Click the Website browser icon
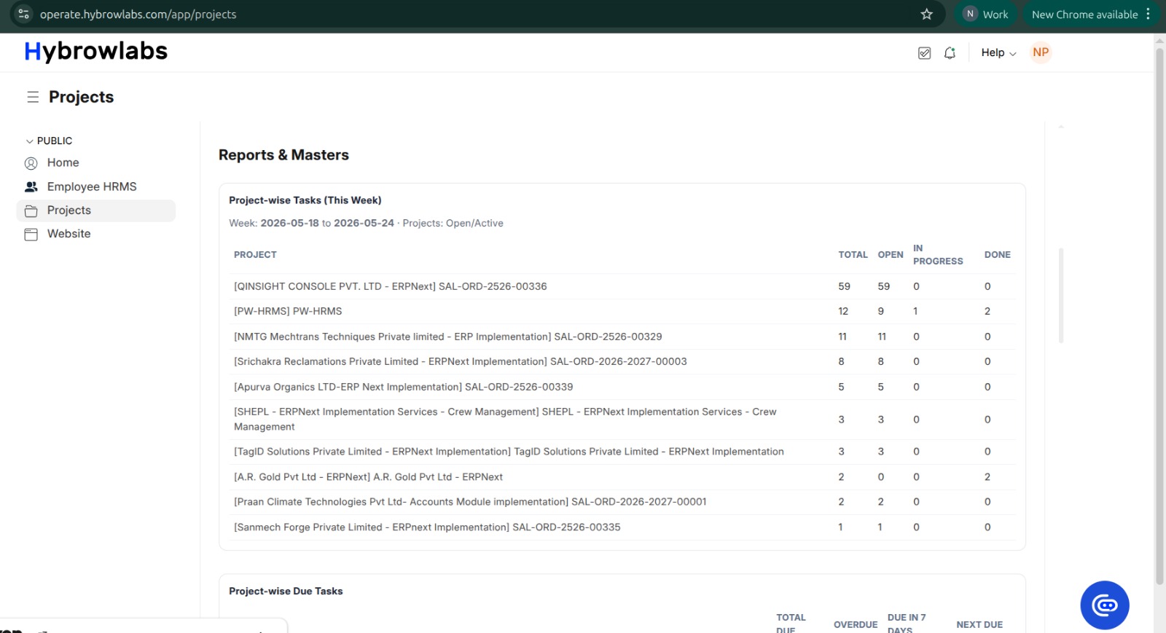Image resolution: width=1166 pixels, height=633 pixels. [31, 235]
